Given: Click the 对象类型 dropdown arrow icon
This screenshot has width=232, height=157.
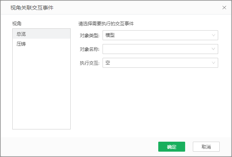Looking at the screenshot, I should (214, 35).
